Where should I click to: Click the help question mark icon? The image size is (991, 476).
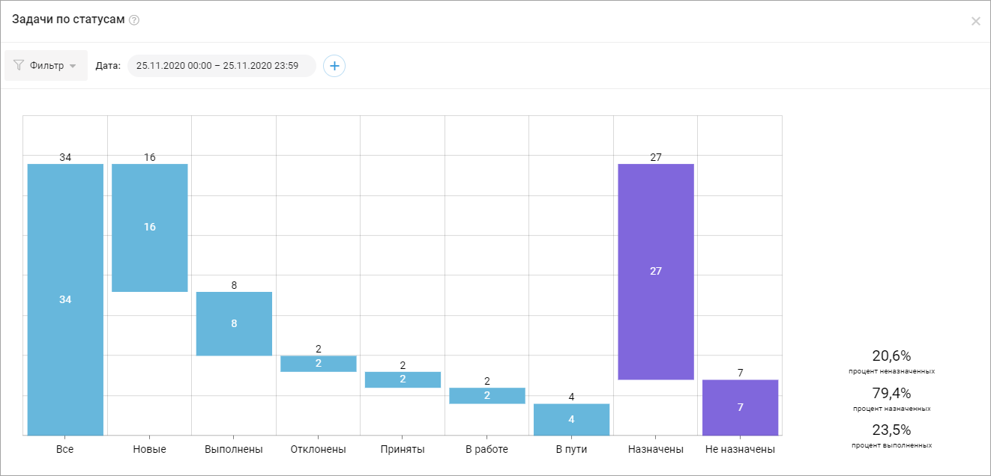134,20
